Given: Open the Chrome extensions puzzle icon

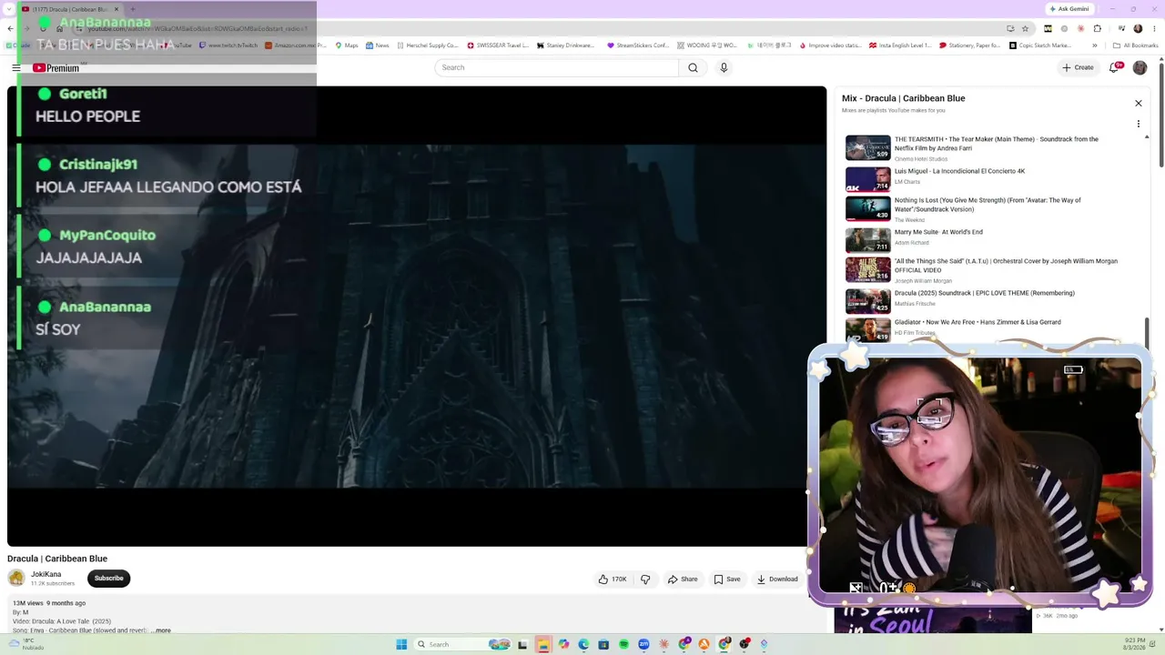Looking at the screenshot, I should coord(1098,28).
